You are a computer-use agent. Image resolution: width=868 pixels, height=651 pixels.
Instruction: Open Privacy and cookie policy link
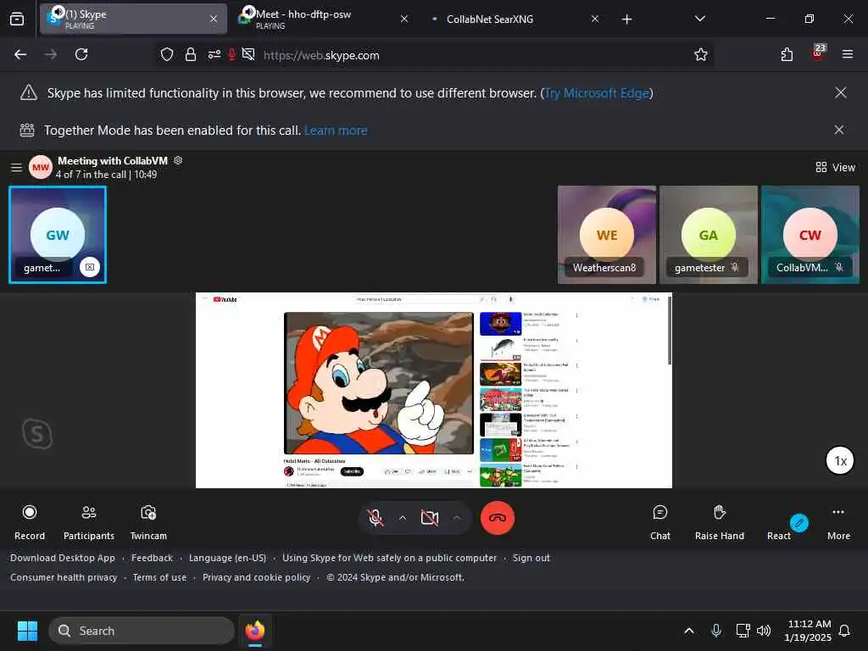click(256, 577)
